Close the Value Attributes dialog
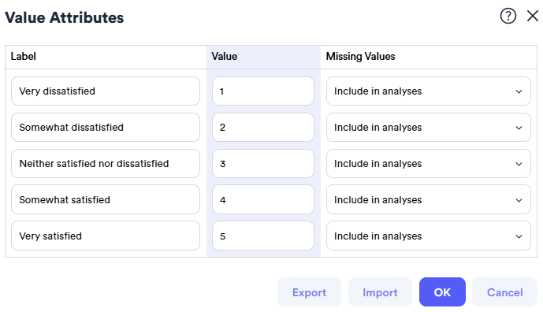543x312 pixels. click(533, 16)
